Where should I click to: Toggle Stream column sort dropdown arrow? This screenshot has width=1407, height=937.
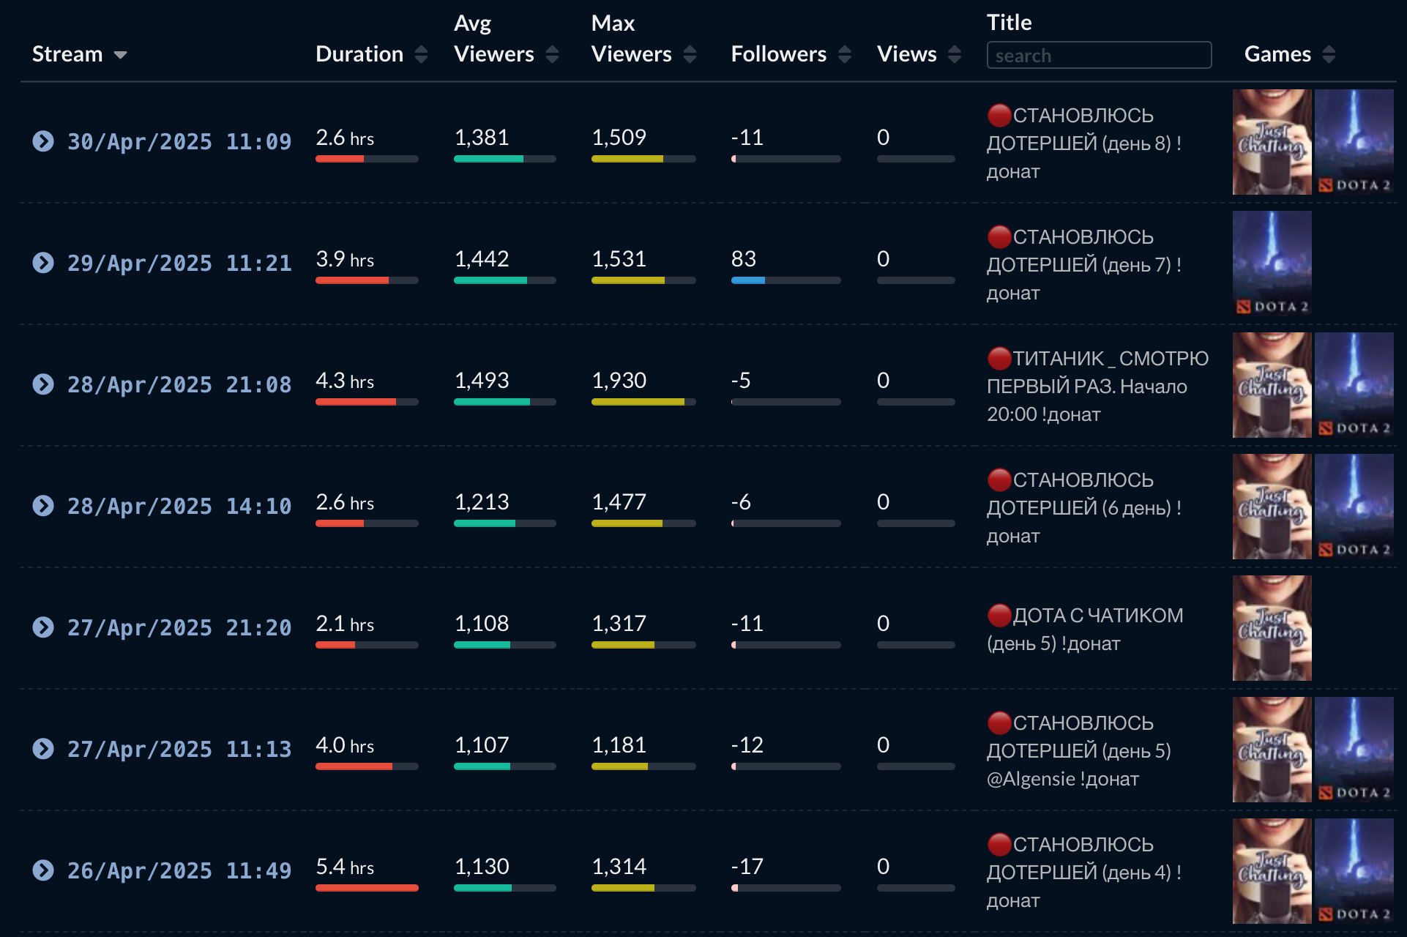(x=121, y=55)
